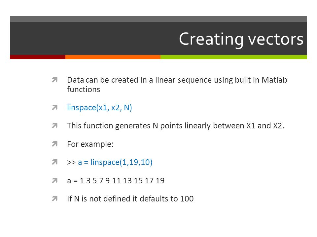The width and height of the screenshot is (317, 237).
Task: Click the arrow bullet next to "a = 1 3 5 7"
Action: coord(54,180)
